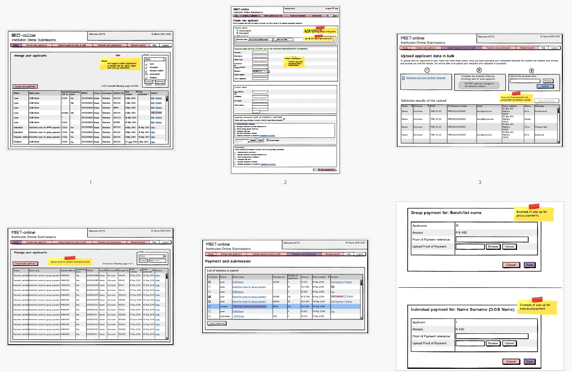
Task: Click the scrollbar up arrow on the applicants table
Action: click(x=167, y=97)
